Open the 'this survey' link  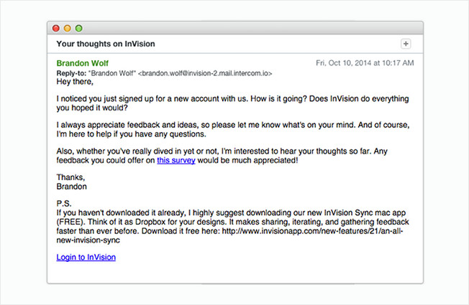coord(176,160)
